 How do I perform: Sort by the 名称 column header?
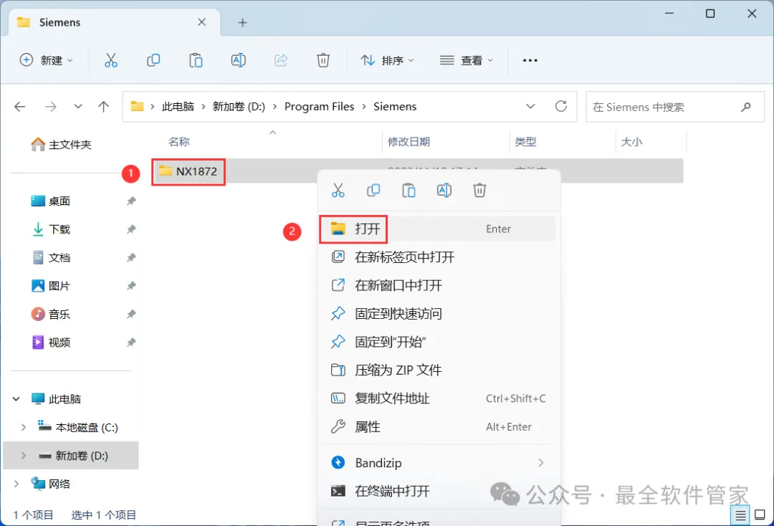pyautogui.click(x=178, y=142)
